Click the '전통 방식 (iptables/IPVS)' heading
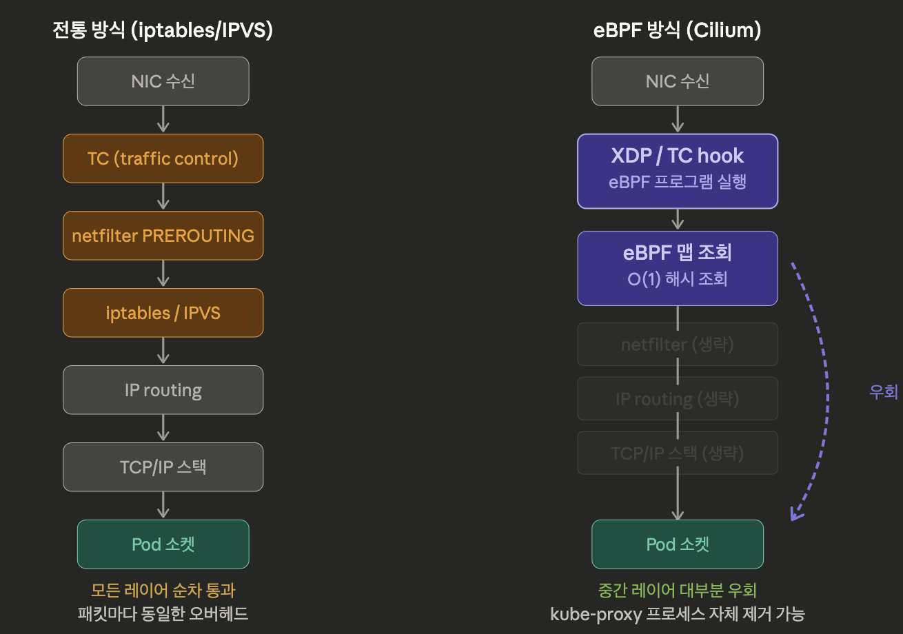The image size is (903, 634). [x=163, y=30]
